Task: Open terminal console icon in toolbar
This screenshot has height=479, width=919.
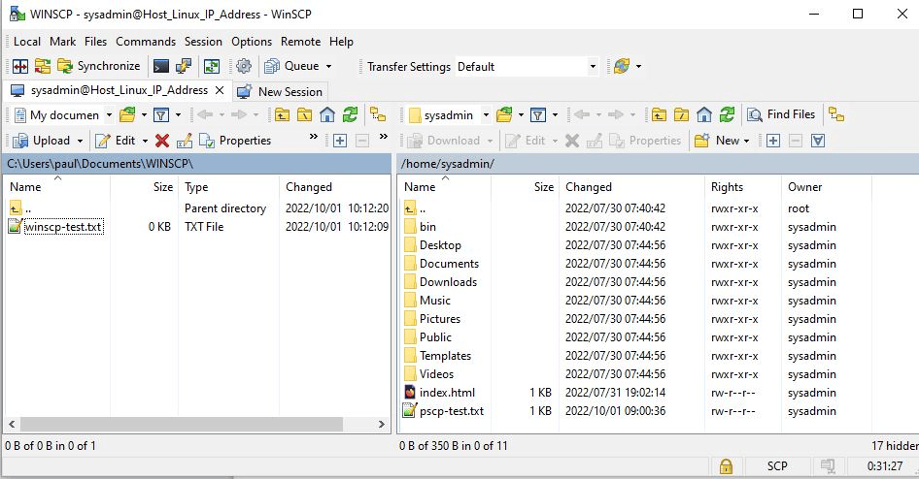Action: (x=162, y=67)
